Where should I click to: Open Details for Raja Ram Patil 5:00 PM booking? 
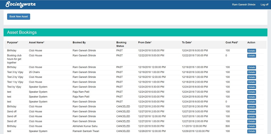click(x=252, y=97)
